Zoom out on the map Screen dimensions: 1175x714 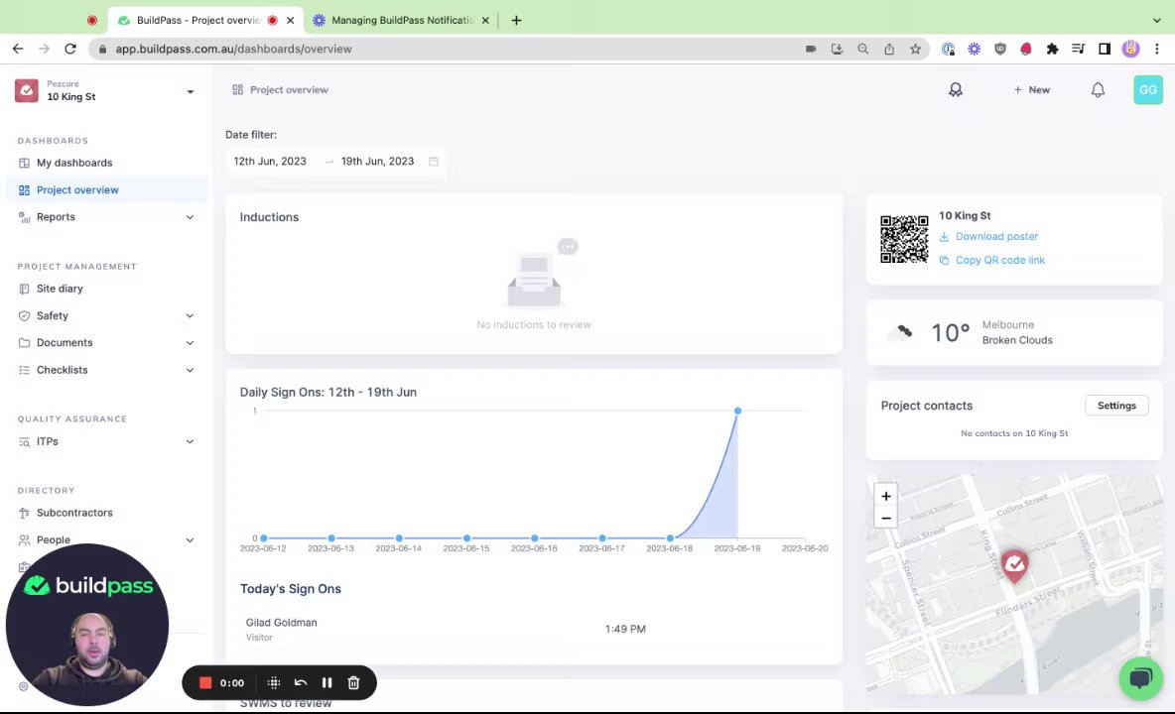coord(886,518)
